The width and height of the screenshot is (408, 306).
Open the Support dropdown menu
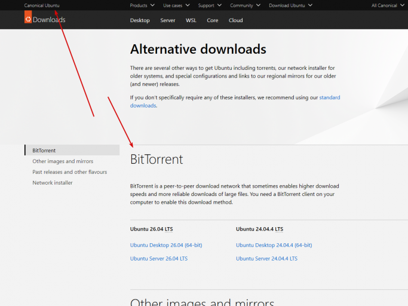pyautogui.click(x=210, y=5)
